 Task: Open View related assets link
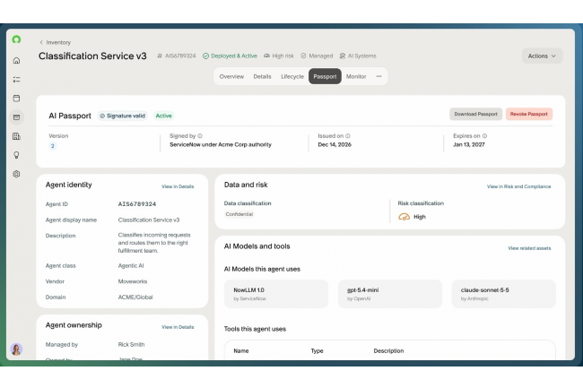pos(529,248)
